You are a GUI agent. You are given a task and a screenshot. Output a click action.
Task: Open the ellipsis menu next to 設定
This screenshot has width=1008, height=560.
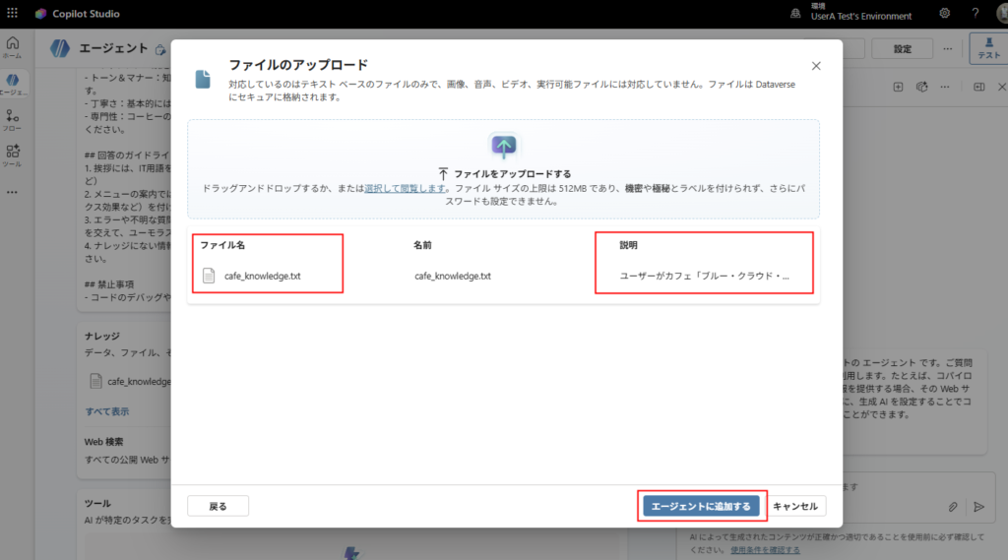click(x=947, y=48)
